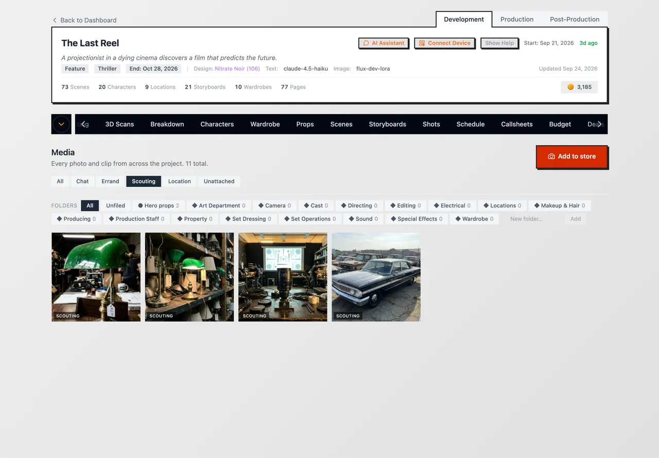Select the Camera folder

click(274, 206)
